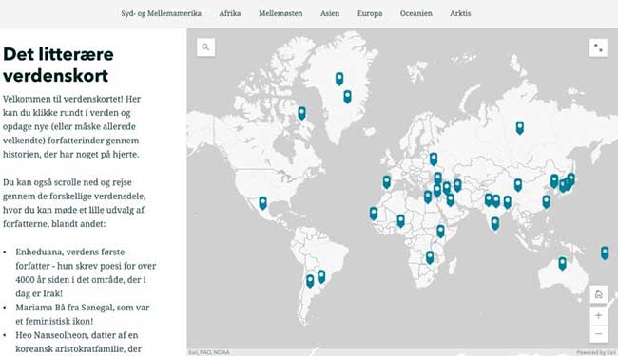This screenshot has width=618, height=356.
Task: Open the Pacific island pin east of Australia
Action: point(605,253)
